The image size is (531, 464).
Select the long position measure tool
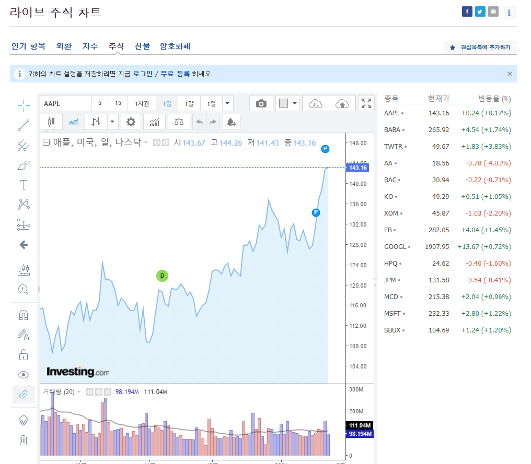click(24, 224)
